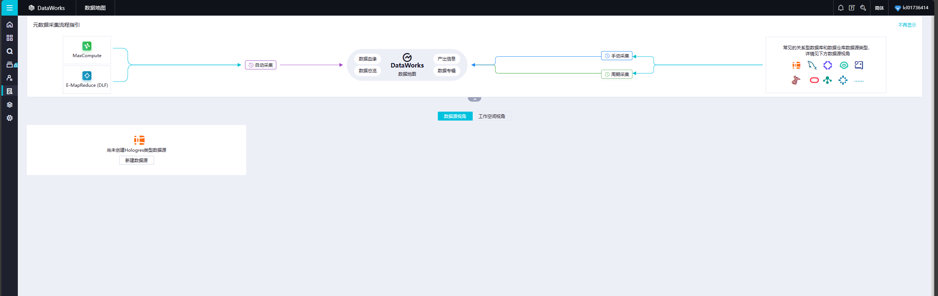Click the 手动采集 button
The image size is (938, 296).
[x=617, y=56]
